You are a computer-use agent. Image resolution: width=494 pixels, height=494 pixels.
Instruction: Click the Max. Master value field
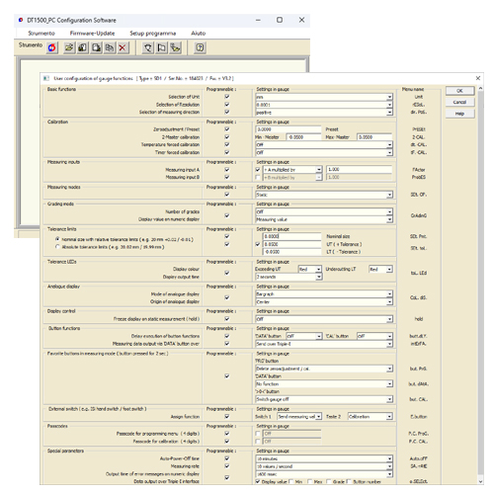(x=374, y=137)
